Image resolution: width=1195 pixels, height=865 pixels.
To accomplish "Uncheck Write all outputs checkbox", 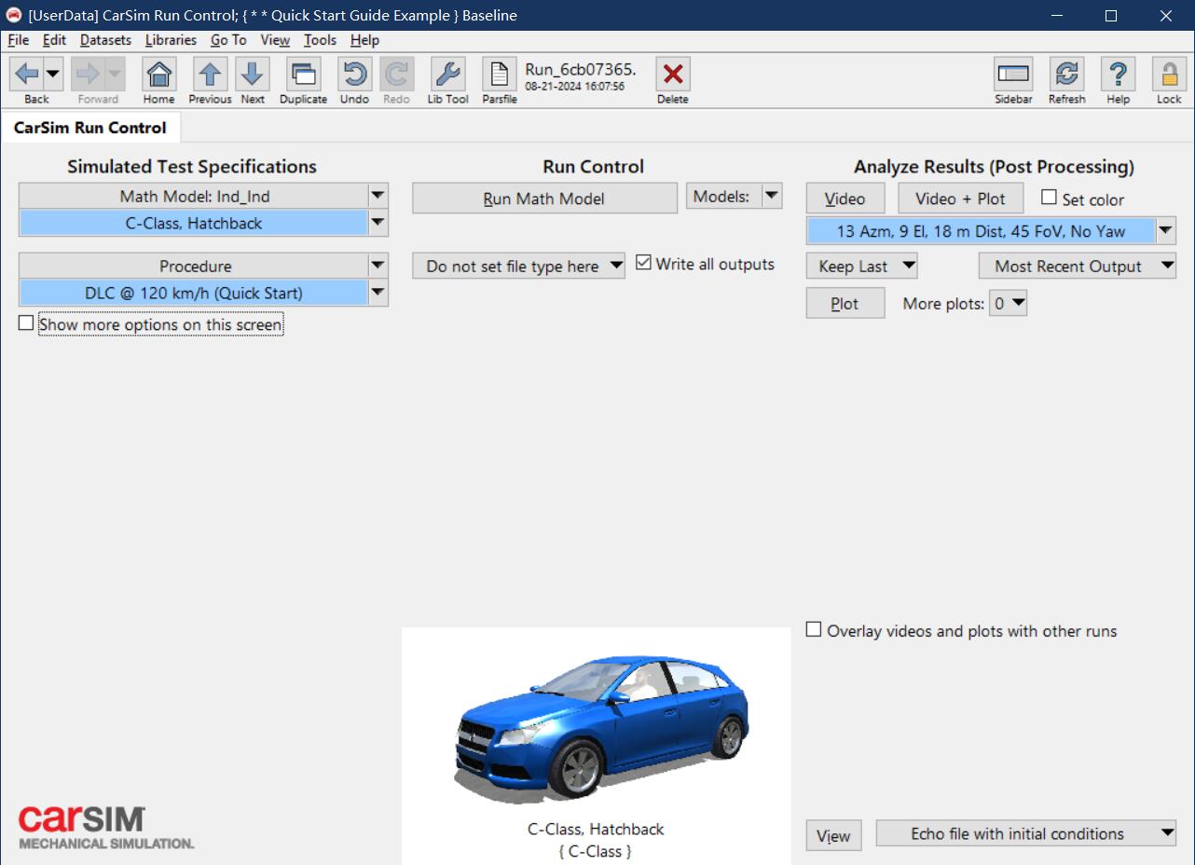I will tap(643, 263).
